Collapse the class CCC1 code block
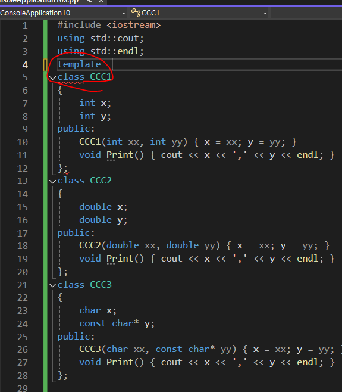The image size is (342, 392). [x=52, y=78]
